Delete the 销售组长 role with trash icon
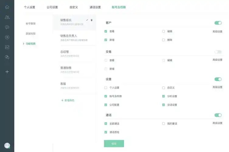 click(x=92, y=20)
